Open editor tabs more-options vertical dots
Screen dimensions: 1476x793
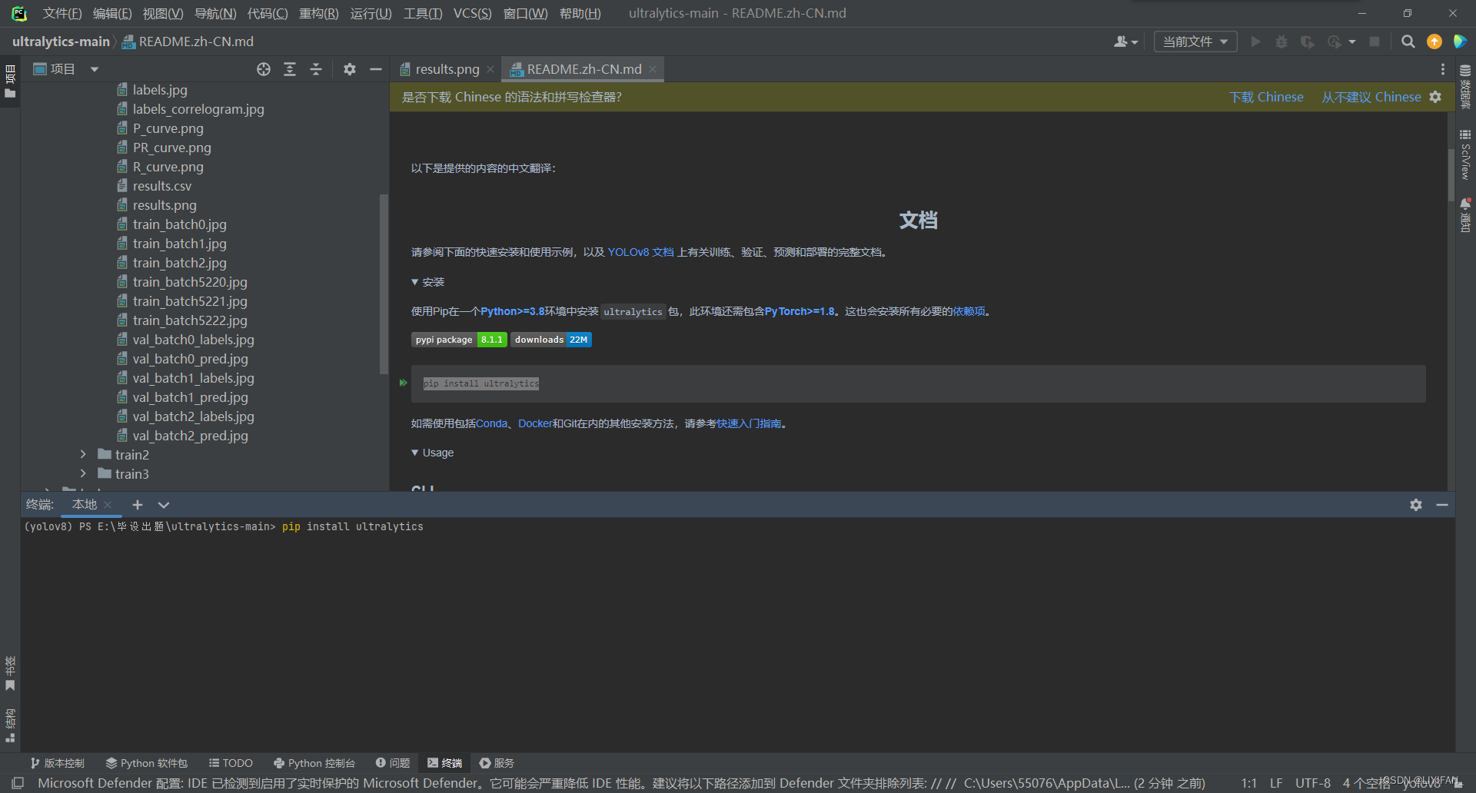pos(1442,70)
